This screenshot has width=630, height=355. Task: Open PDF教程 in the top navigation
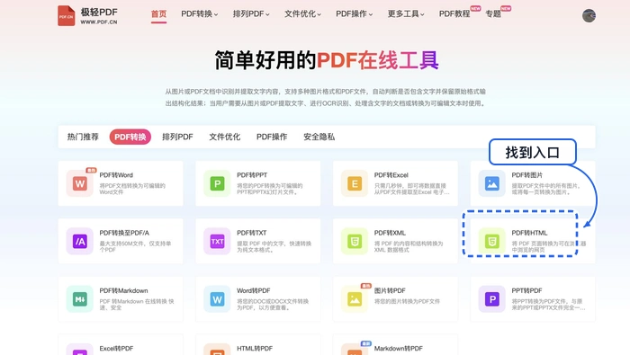(454, 13)
